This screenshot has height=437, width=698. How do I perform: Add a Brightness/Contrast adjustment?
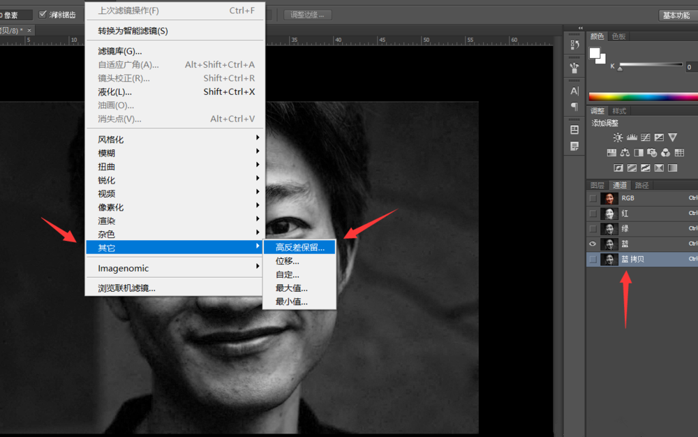[618, 138]
